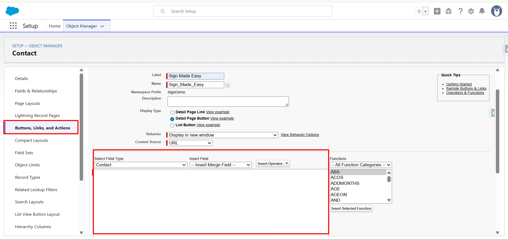
Task: Open the App Launcher grid icon
Action: (x=13, y=26)
